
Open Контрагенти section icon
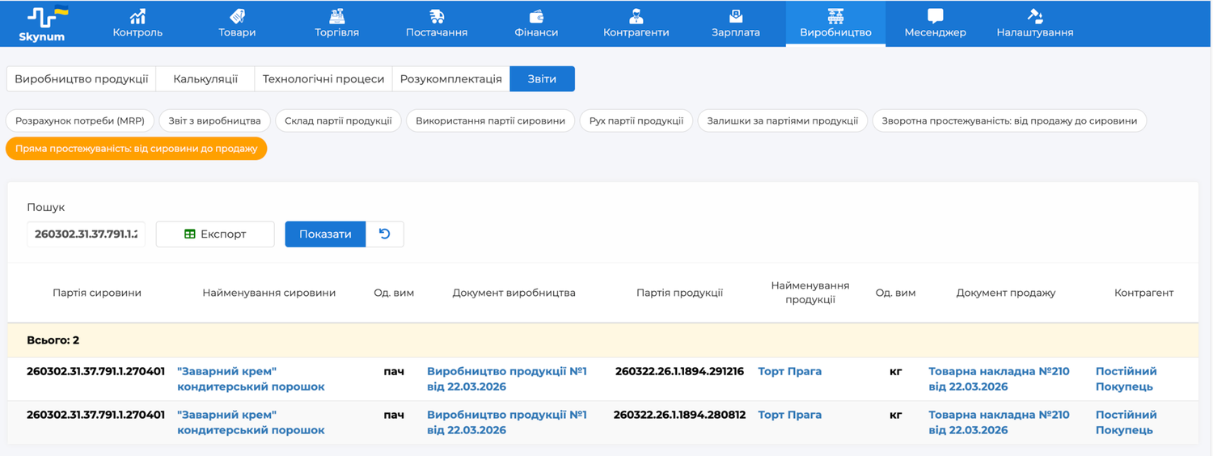tap(636, 16)
